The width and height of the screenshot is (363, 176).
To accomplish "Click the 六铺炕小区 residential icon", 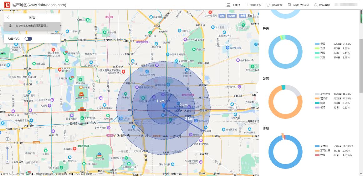I will click(67, 31).
